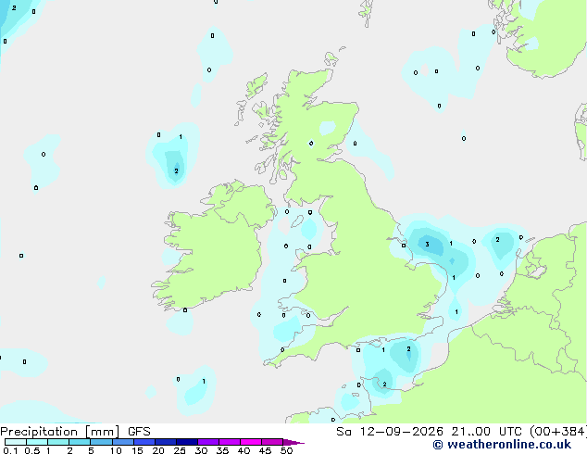
Task: Pick the 10–15 mm legend color box
Action: (123, 442)
